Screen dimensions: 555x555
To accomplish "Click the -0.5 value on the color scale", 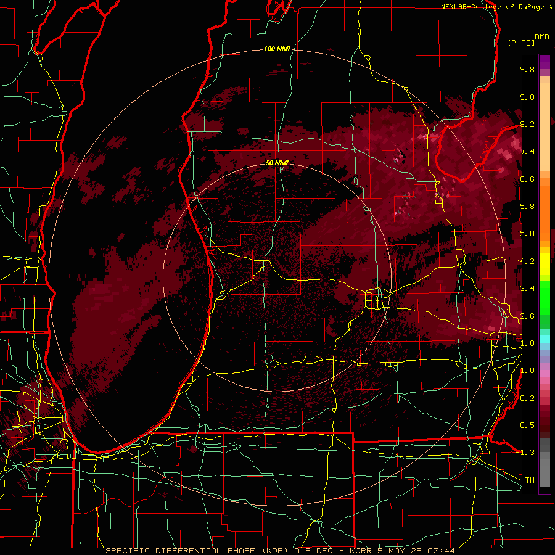I will 525,425.
